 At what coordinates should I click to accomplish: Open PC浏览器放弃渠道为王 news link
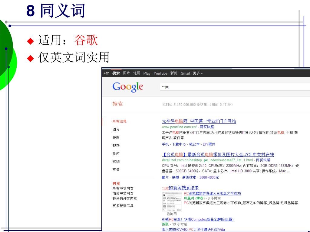[x=212, y=193]
